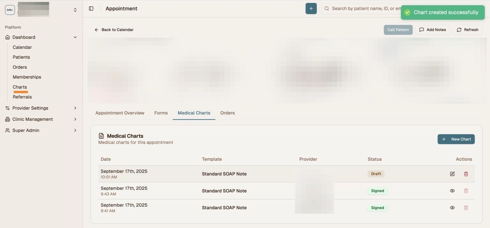Click the New Chart button

[x=456, y=139]
